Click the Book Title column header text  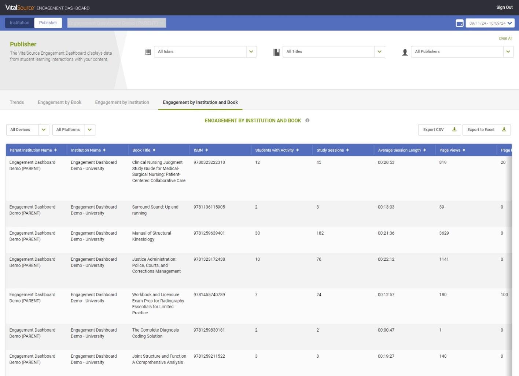[141, 150]
